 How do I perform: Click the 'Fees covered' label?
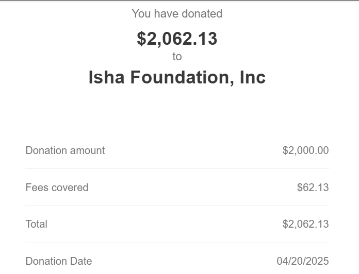pos(57,187)
